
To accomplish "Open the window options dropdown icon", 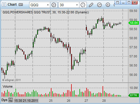I will [x=118, y=2].
